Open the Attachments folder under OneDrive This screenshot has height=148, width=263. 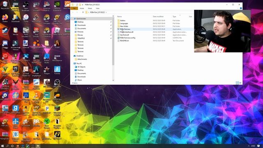tap(81, 59)
